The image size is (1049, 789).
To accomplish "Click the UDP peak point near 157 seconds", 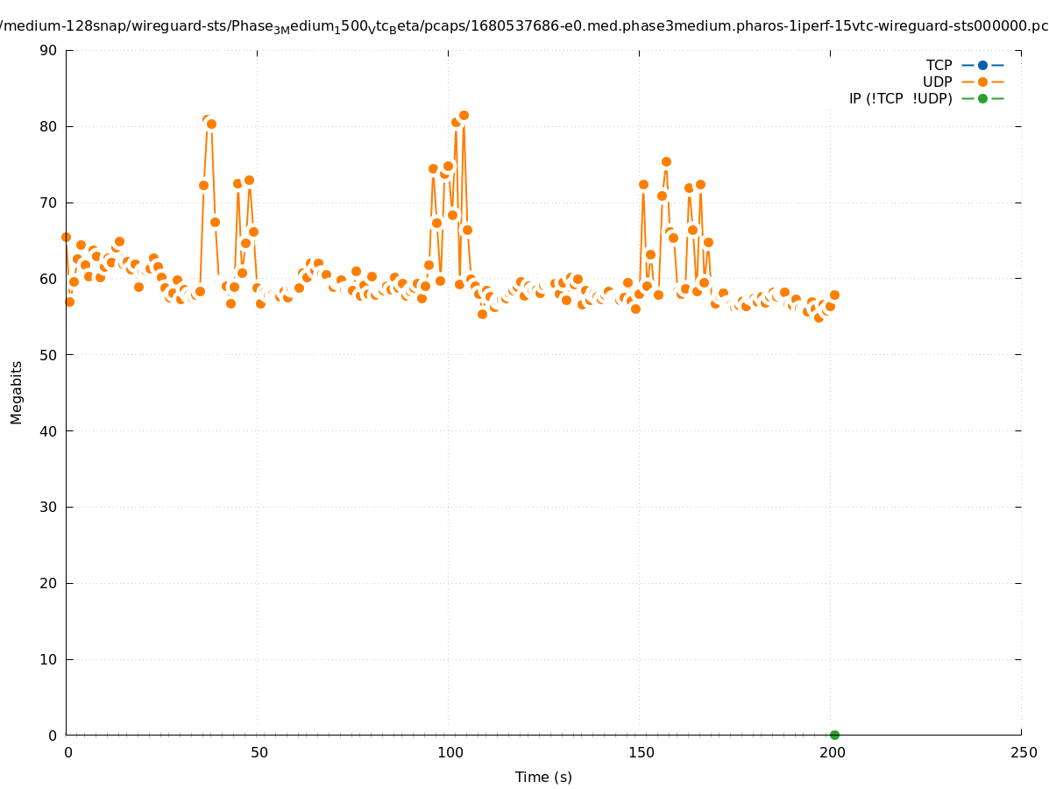I will tap(666, 161).
